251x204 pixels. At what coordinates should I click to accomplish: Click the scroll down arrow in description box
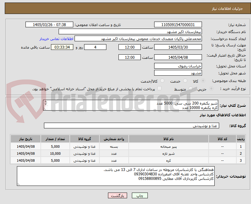pos(46,104)
